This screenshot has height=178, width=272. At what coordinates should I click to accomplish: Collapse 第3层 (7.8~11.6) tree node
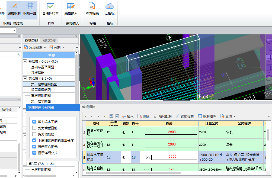[25, 164]
